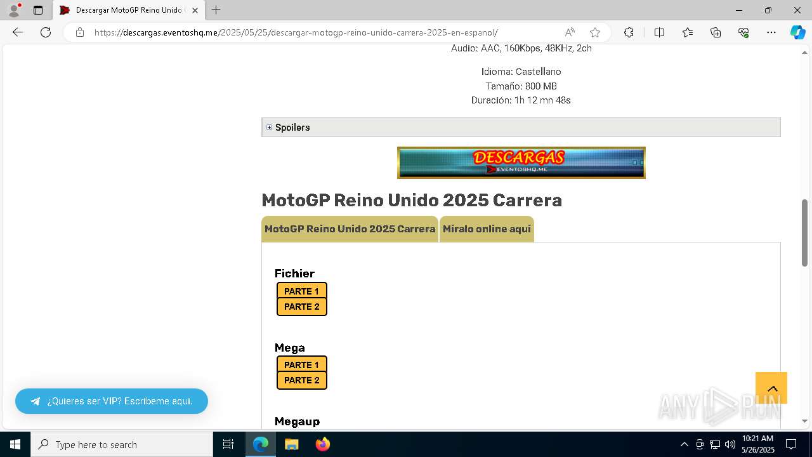Screen dimensions: 812x457
Task: Close the Descargar MotoGP tab
Action: pos(195,10)
